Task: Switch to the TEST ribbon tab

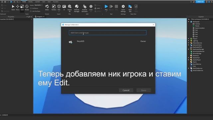Action: click(x=44, y=2)
